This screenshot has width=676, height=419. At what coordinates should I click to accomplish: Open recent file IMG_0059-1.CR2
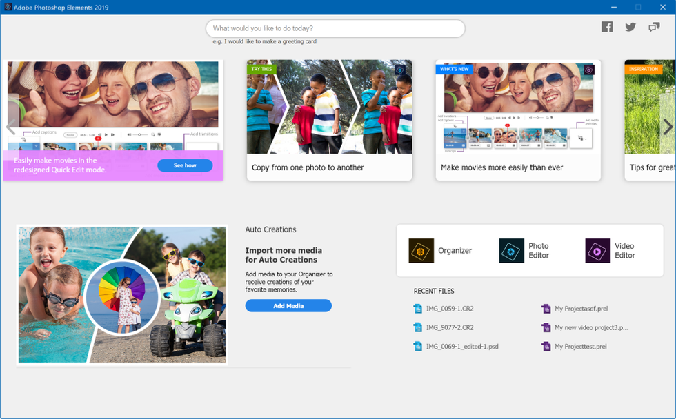click(449, 309)
